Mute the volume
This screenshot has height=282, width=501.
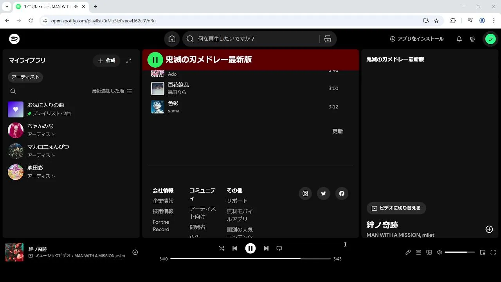(x=440, y=252)
